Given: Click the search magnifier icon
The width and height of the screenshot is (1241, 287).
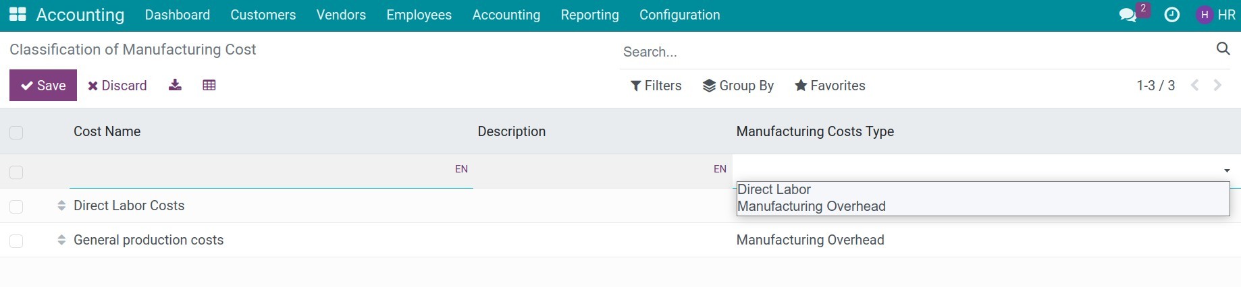Looking at the screenshot, I should (1223, 49).
